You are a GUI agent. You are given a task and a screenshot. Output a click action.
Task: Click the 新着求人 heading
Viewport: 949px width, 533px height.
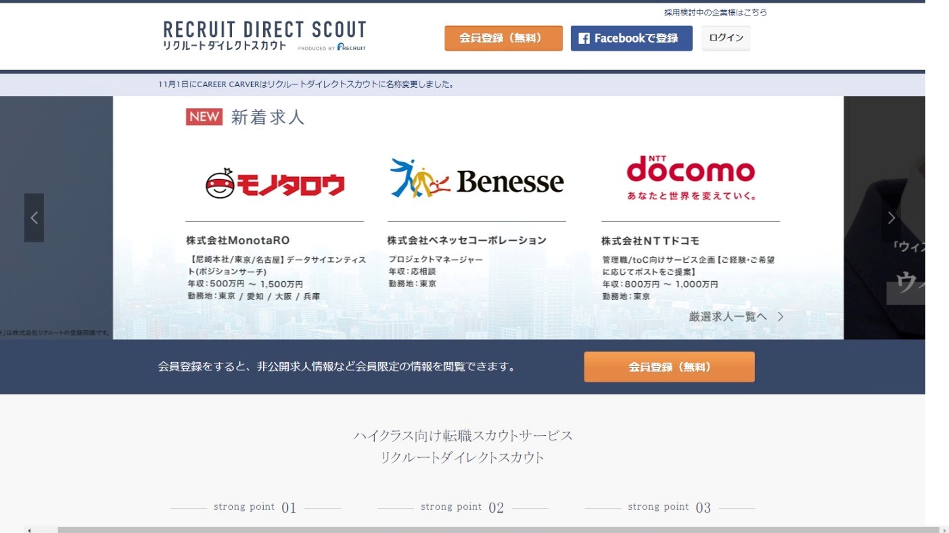[x=268, y=117]
